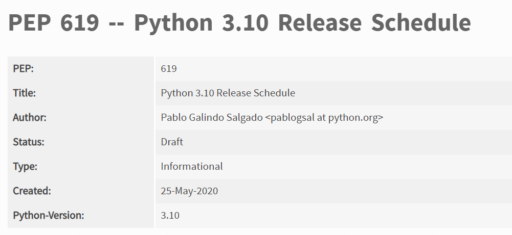Screen dimensions: 512x235
Task: Select the "PEP:" row label
Action: [x=24, y=69]
